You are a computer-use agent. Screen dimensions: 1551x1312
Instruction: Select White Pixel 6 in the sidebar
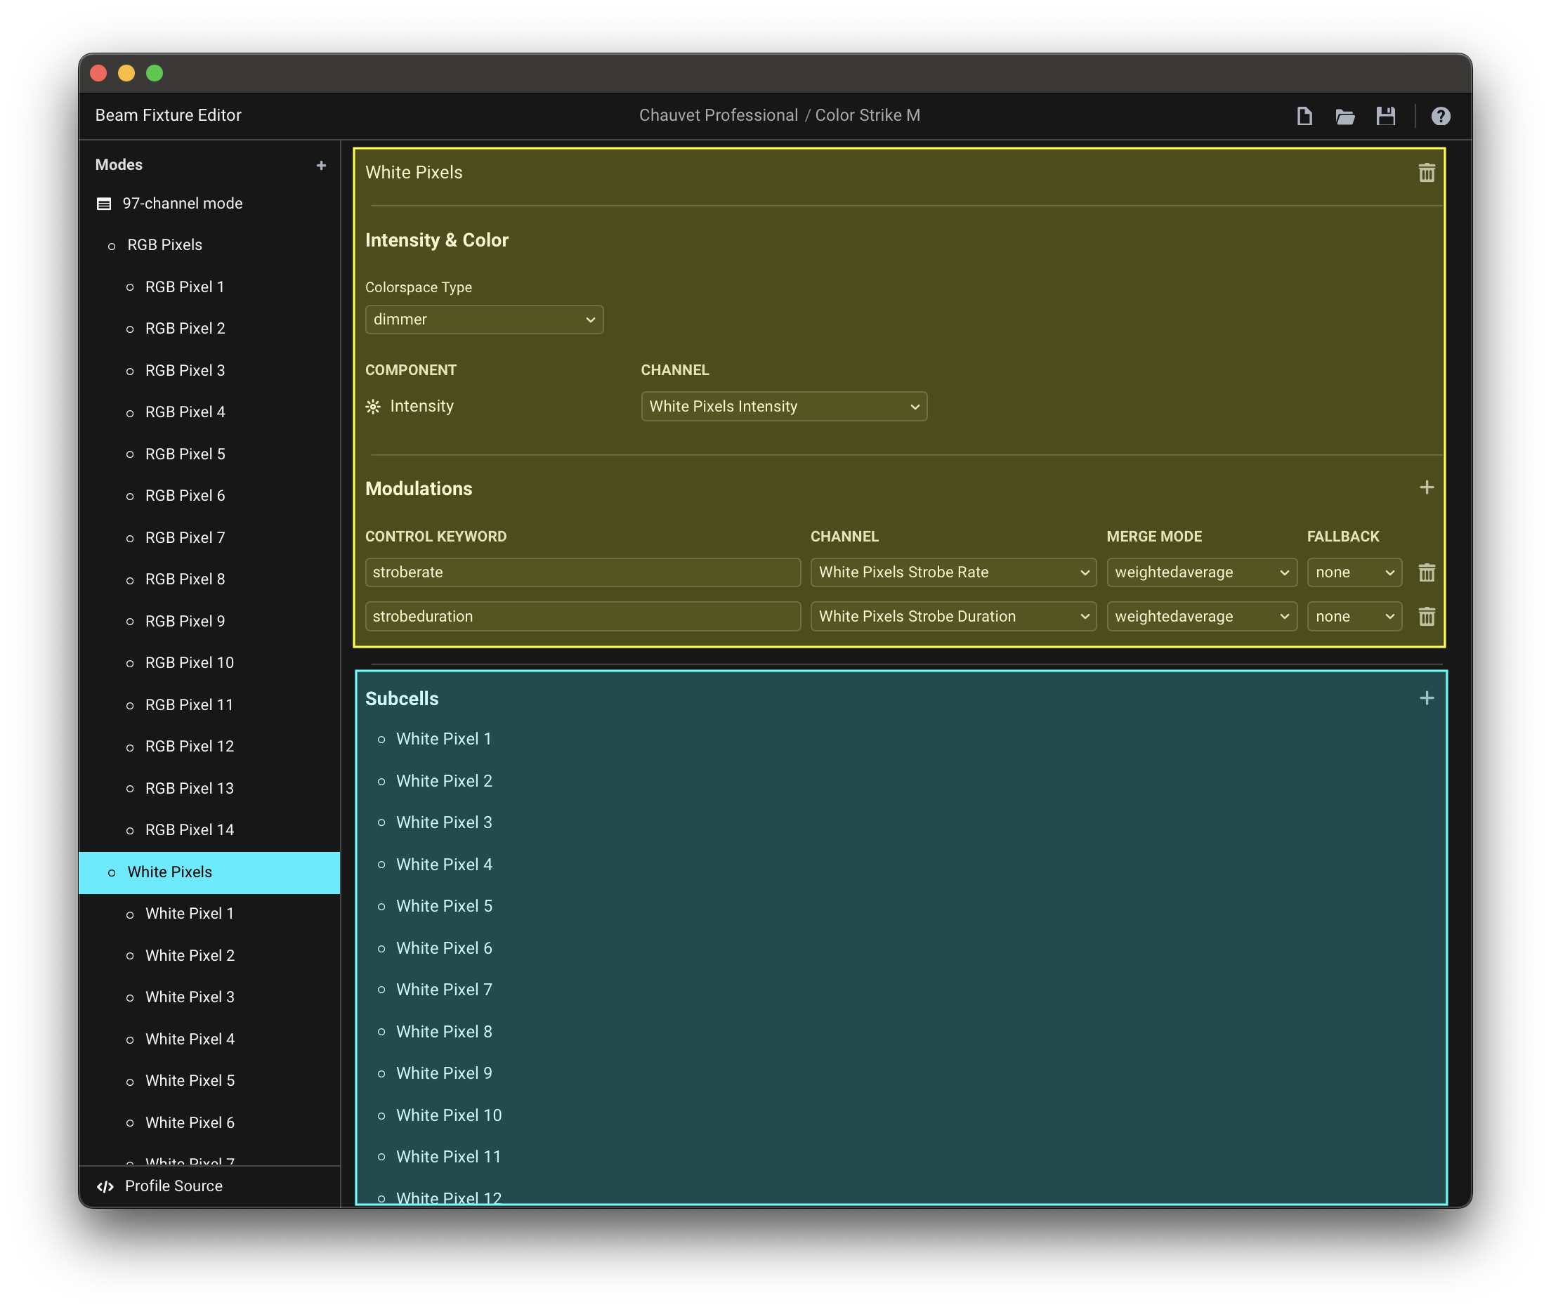210,1122
